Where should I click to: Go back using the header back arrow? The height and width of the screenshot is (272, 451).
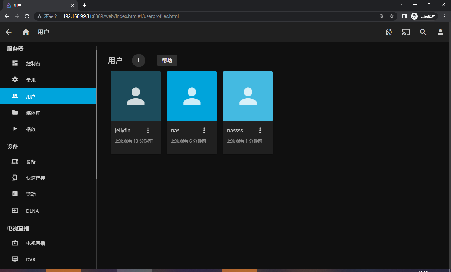point(9,32)
